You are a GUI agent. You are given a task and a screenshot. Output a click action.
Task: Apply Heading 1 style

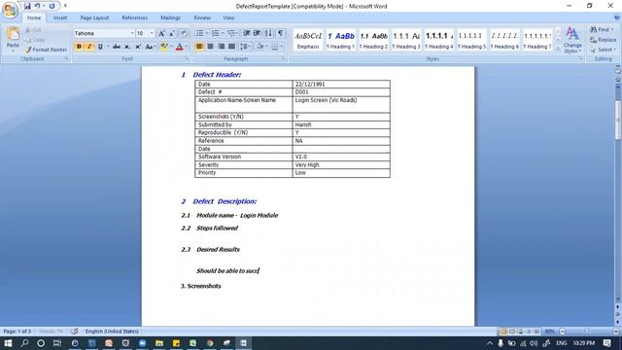click(x=341, y=40)
